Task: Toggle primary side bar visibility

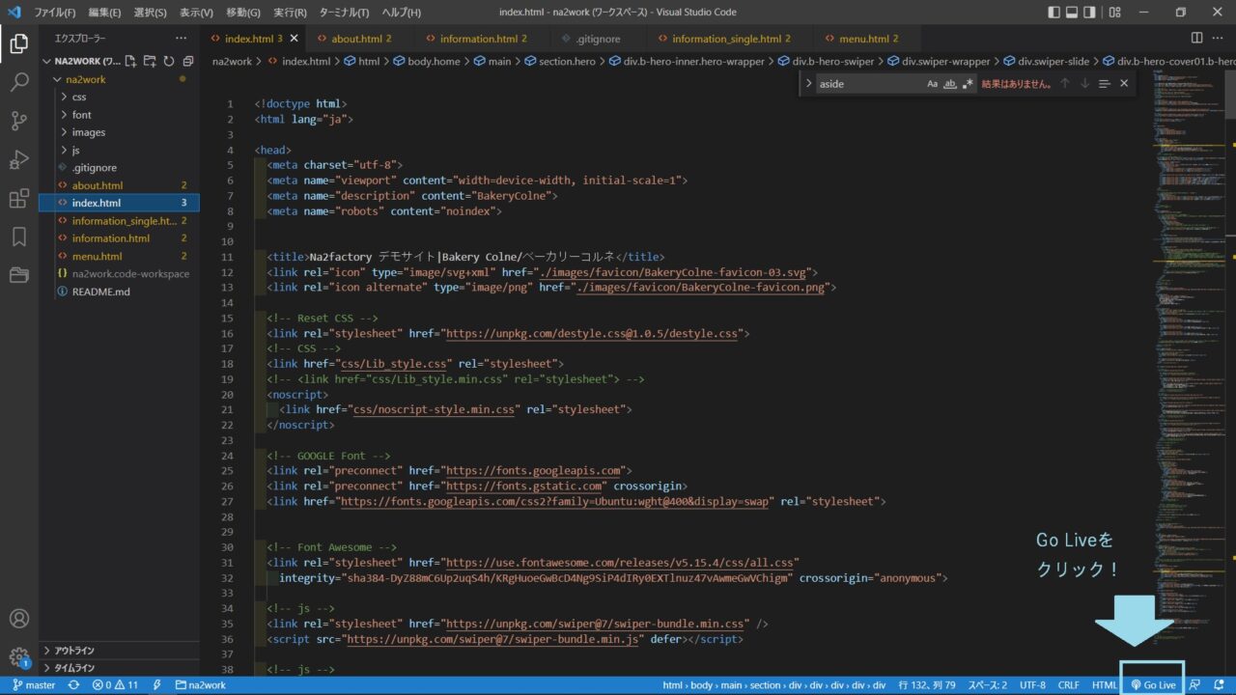Action: click(x=1054, y=12)
